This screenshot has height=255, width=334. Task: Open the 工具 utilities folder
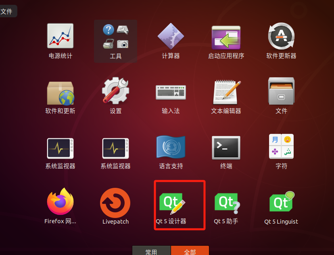(x=116, y=41)
